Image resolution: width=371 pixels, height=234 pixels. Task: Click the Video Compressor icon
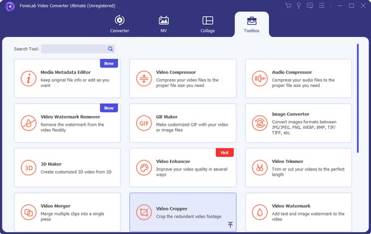pos(144,78)
